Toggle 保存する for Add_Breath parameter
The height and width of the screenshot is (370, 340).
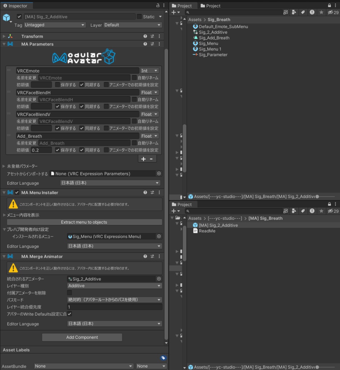57,150
